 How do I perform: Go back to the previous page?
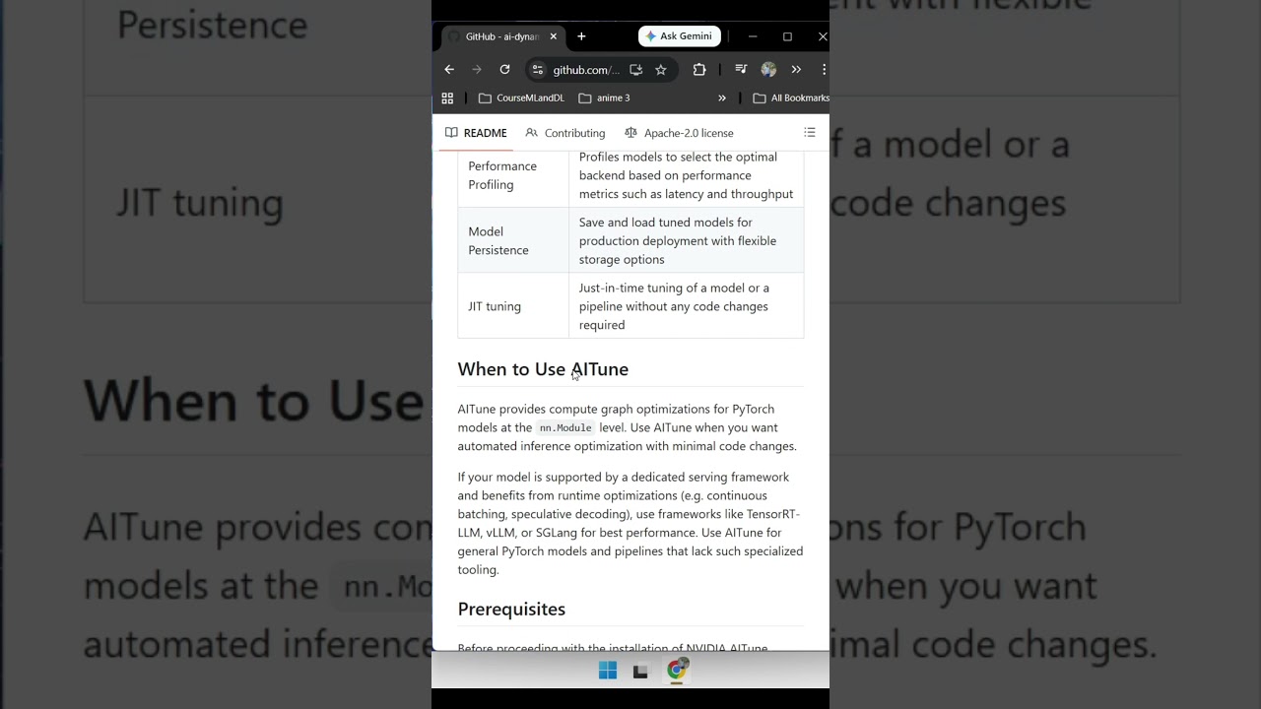click(x=449, y=70)
